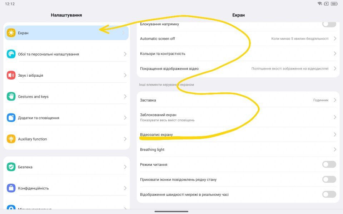Toggle Відображення швидкості мережі switch
This screenshot has height=214, width=343.
[329, 194]
